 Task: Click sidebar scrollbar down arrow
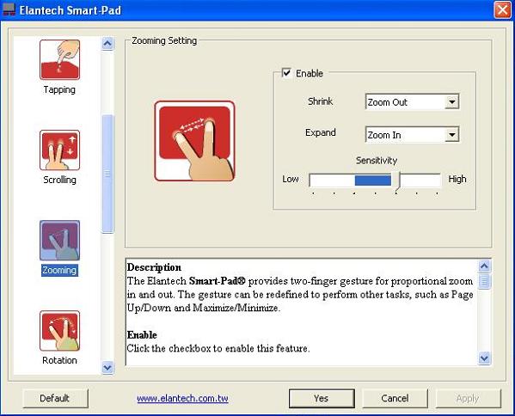[x=107, y=367]
